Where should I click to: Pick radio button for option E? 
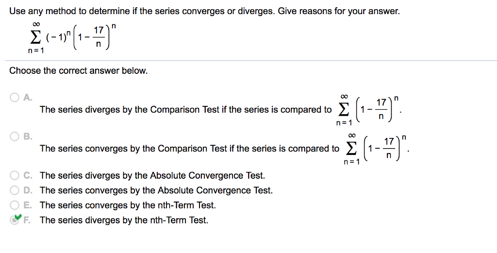pos(14,205)
